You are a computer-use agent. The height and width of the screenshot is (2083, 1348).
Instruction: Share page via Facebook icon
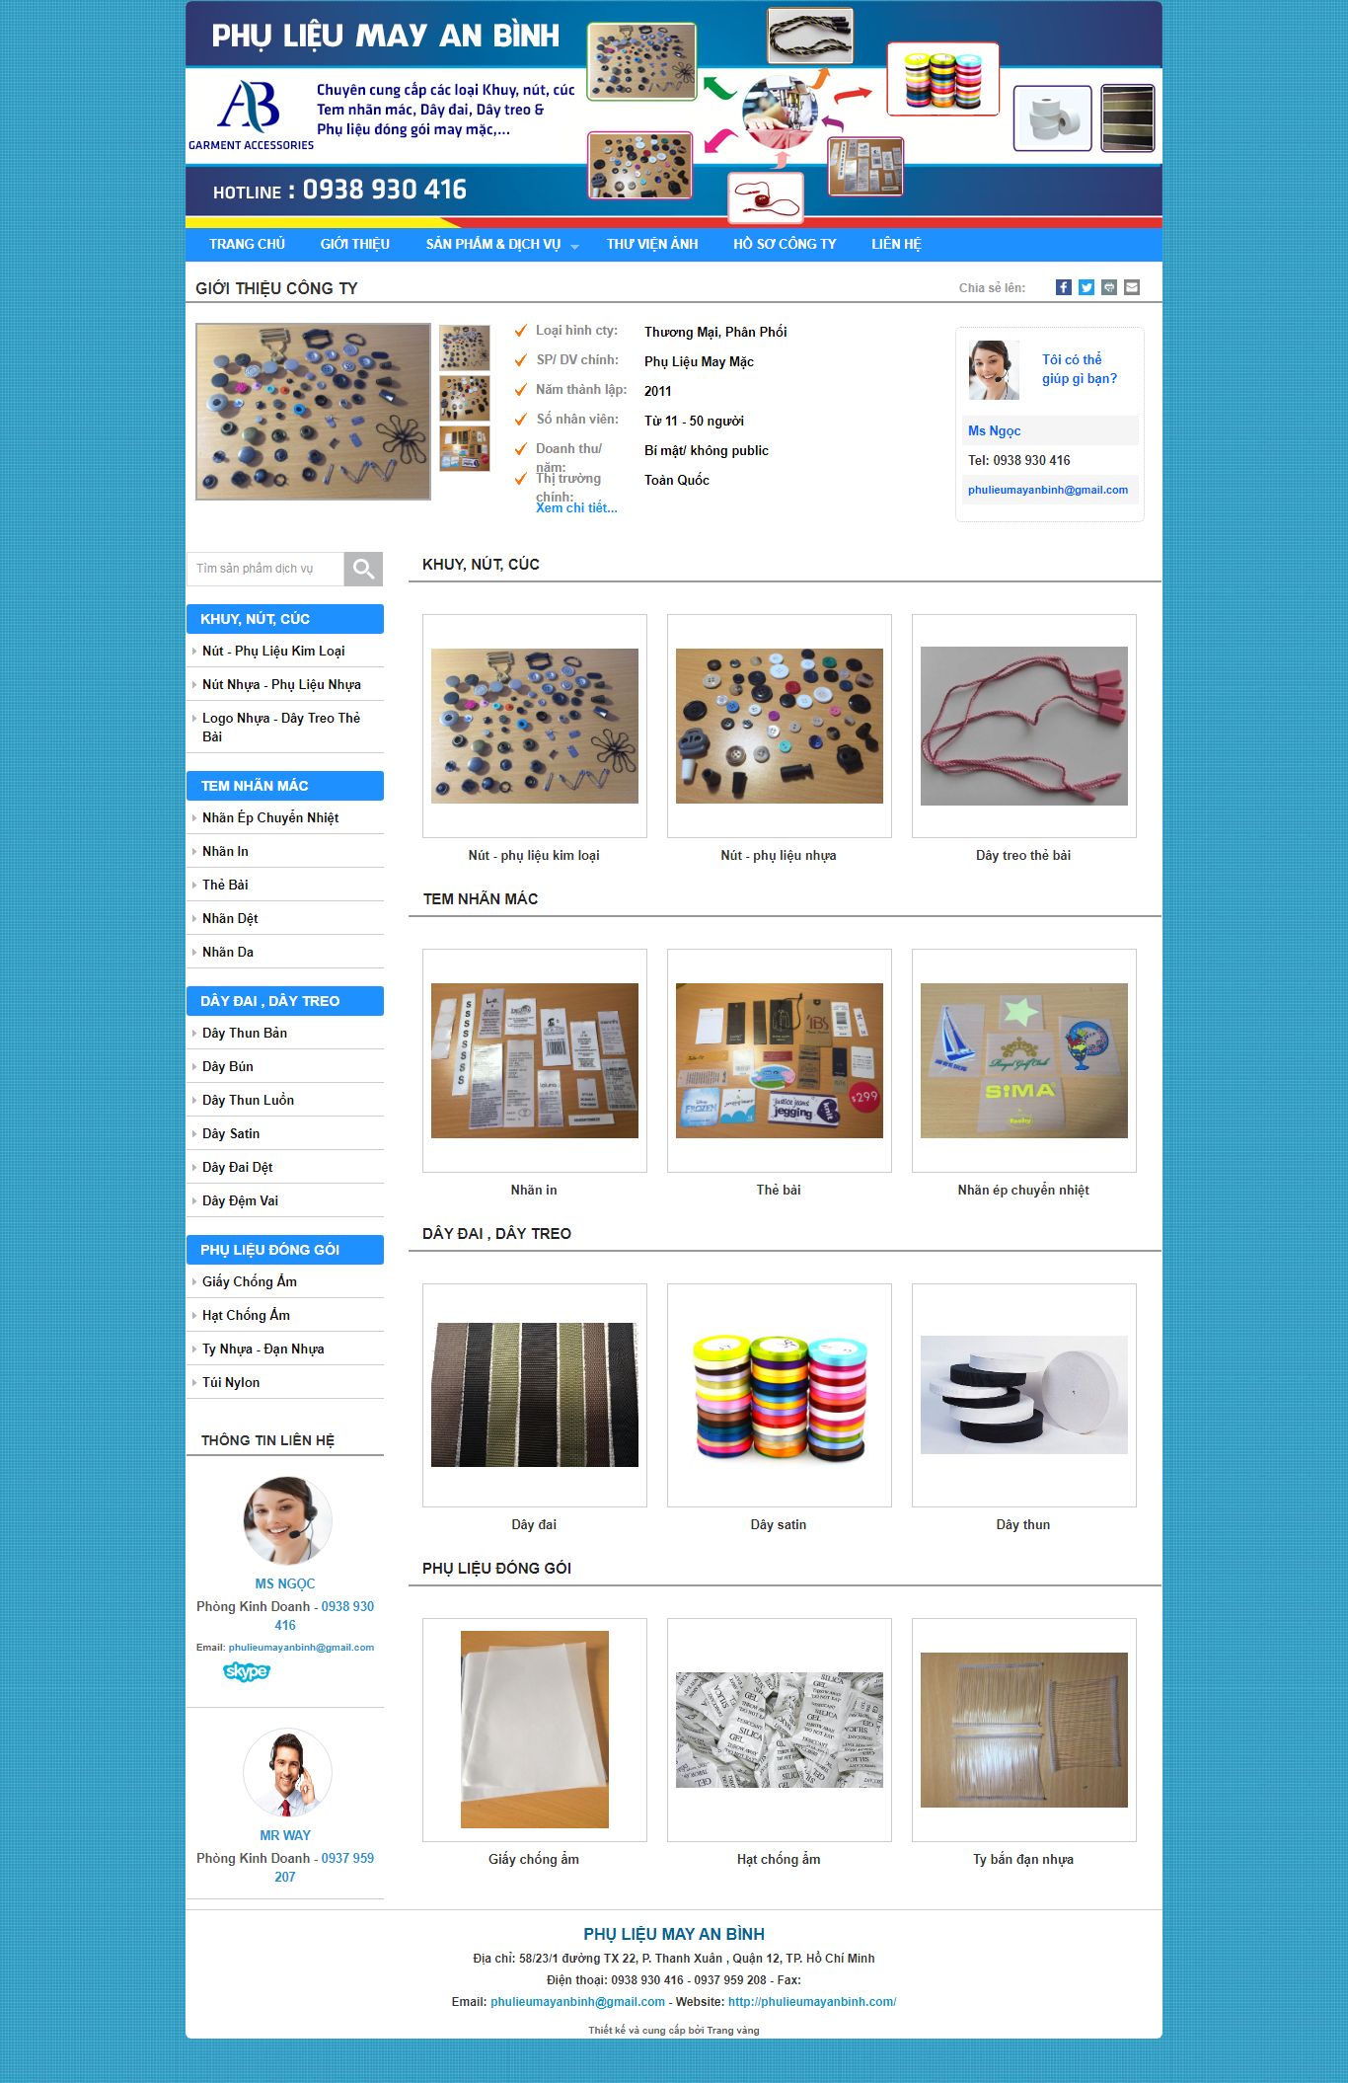click(1063, 287)
